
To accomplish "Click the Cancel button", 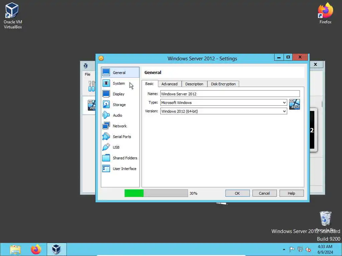I will (x=265, y=193).
